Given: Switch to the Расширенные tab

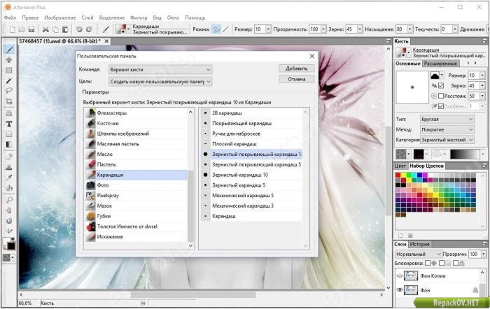Looking at the screenshot, I should 440,64.
